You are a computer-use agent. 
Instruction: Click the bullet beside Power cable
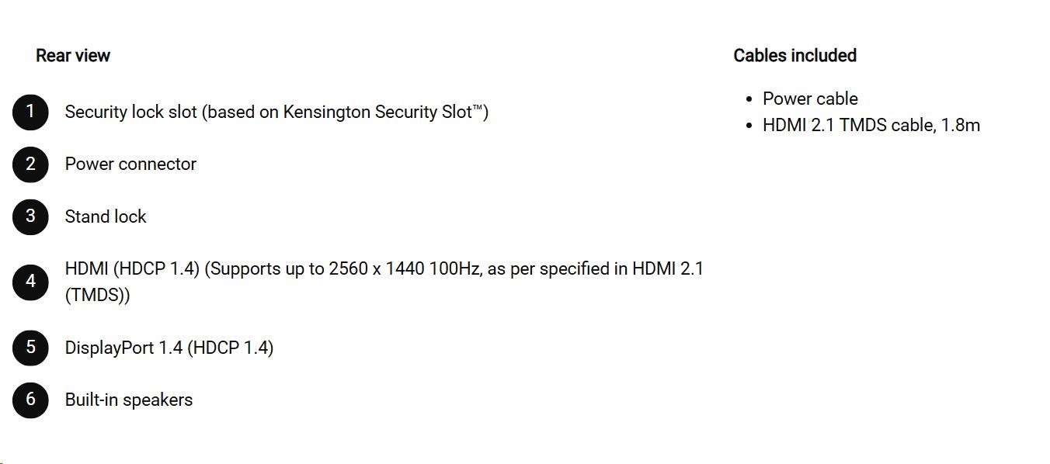[x=749, y=99]
